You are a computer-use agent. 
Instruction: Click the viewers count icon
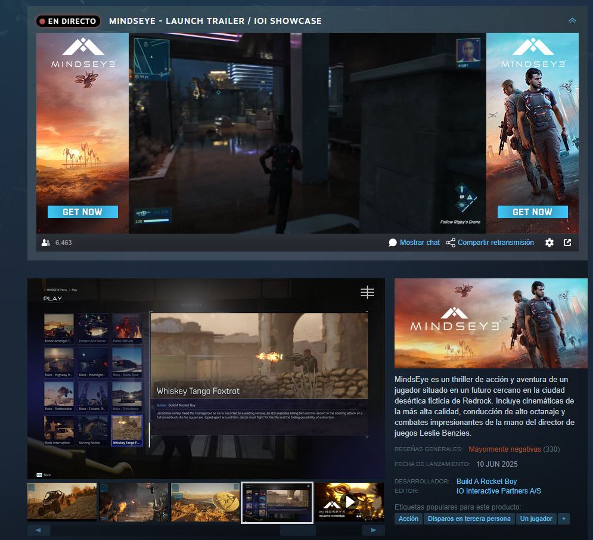46,243
